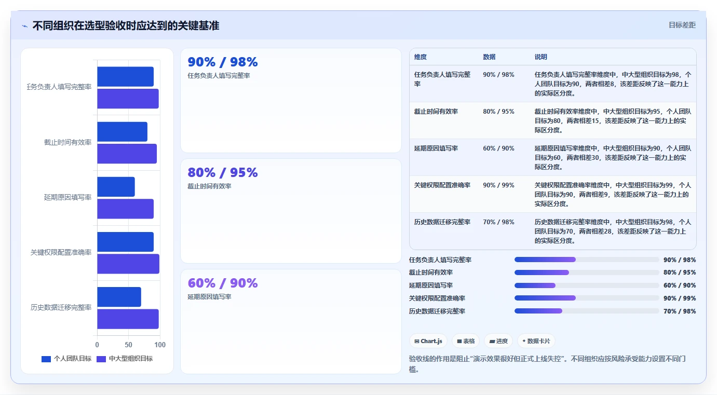This screenshot has width=717, height=395.
Task: Click the progress bar for 截止时间有效率
Action: point(587,273)
